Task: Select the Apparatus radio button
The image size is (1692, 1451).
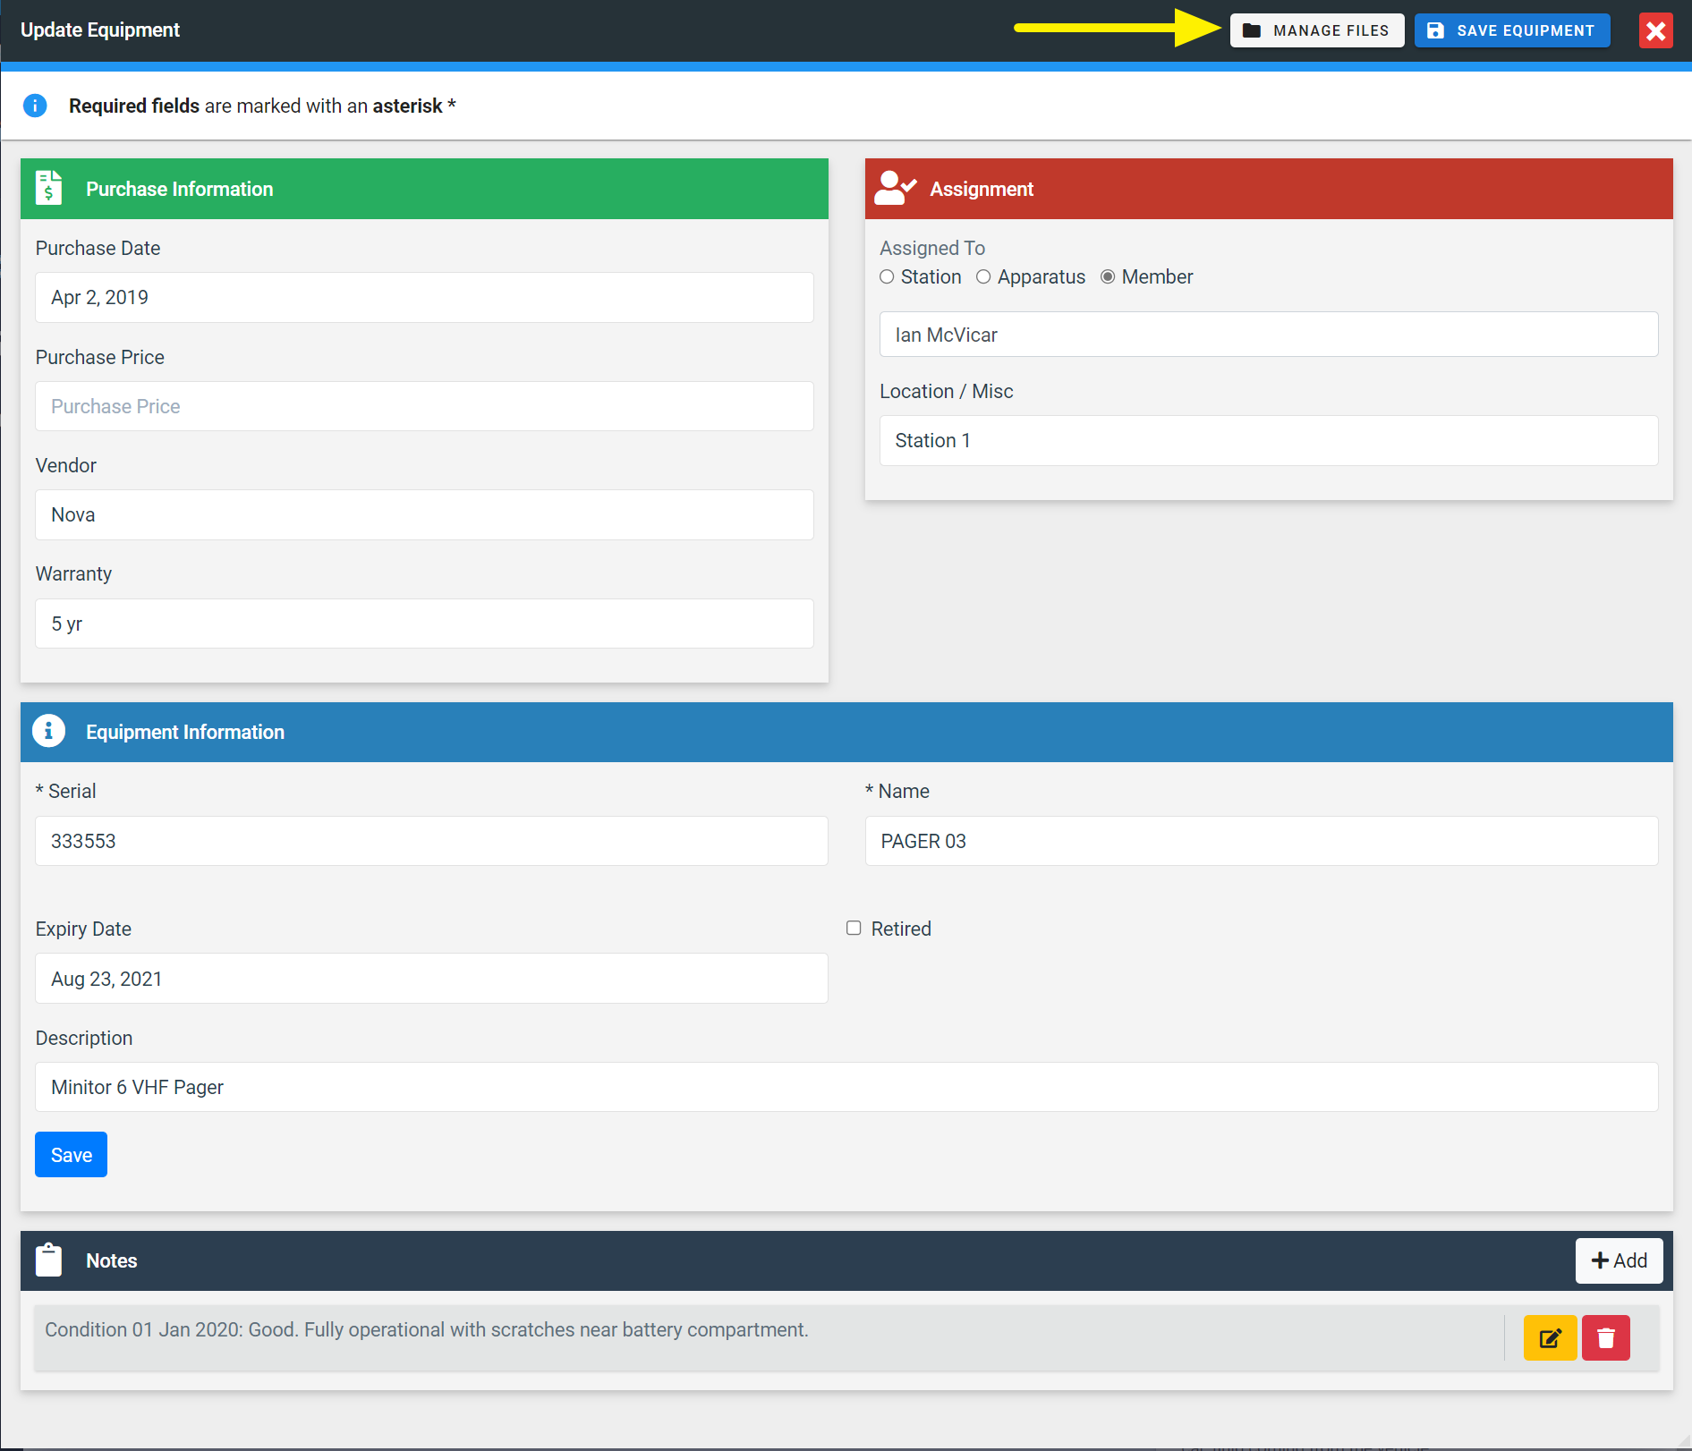Action: click(983, 277)
